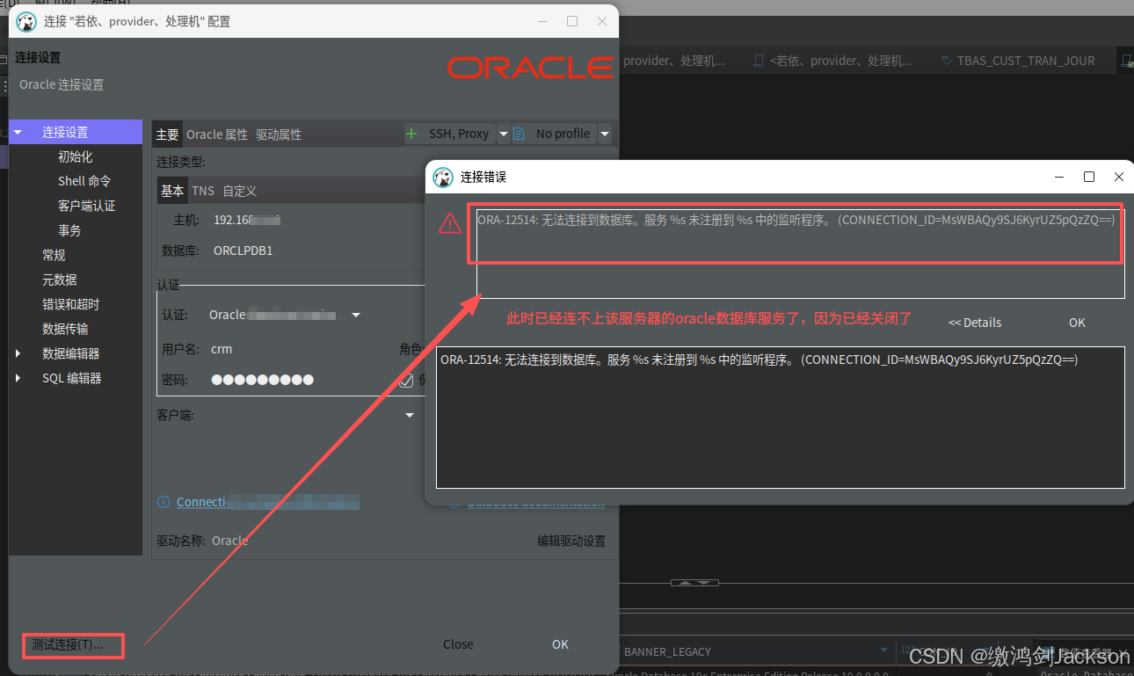
Task: Click the ORA-12514 message in the upper error box
Action: 796,220
